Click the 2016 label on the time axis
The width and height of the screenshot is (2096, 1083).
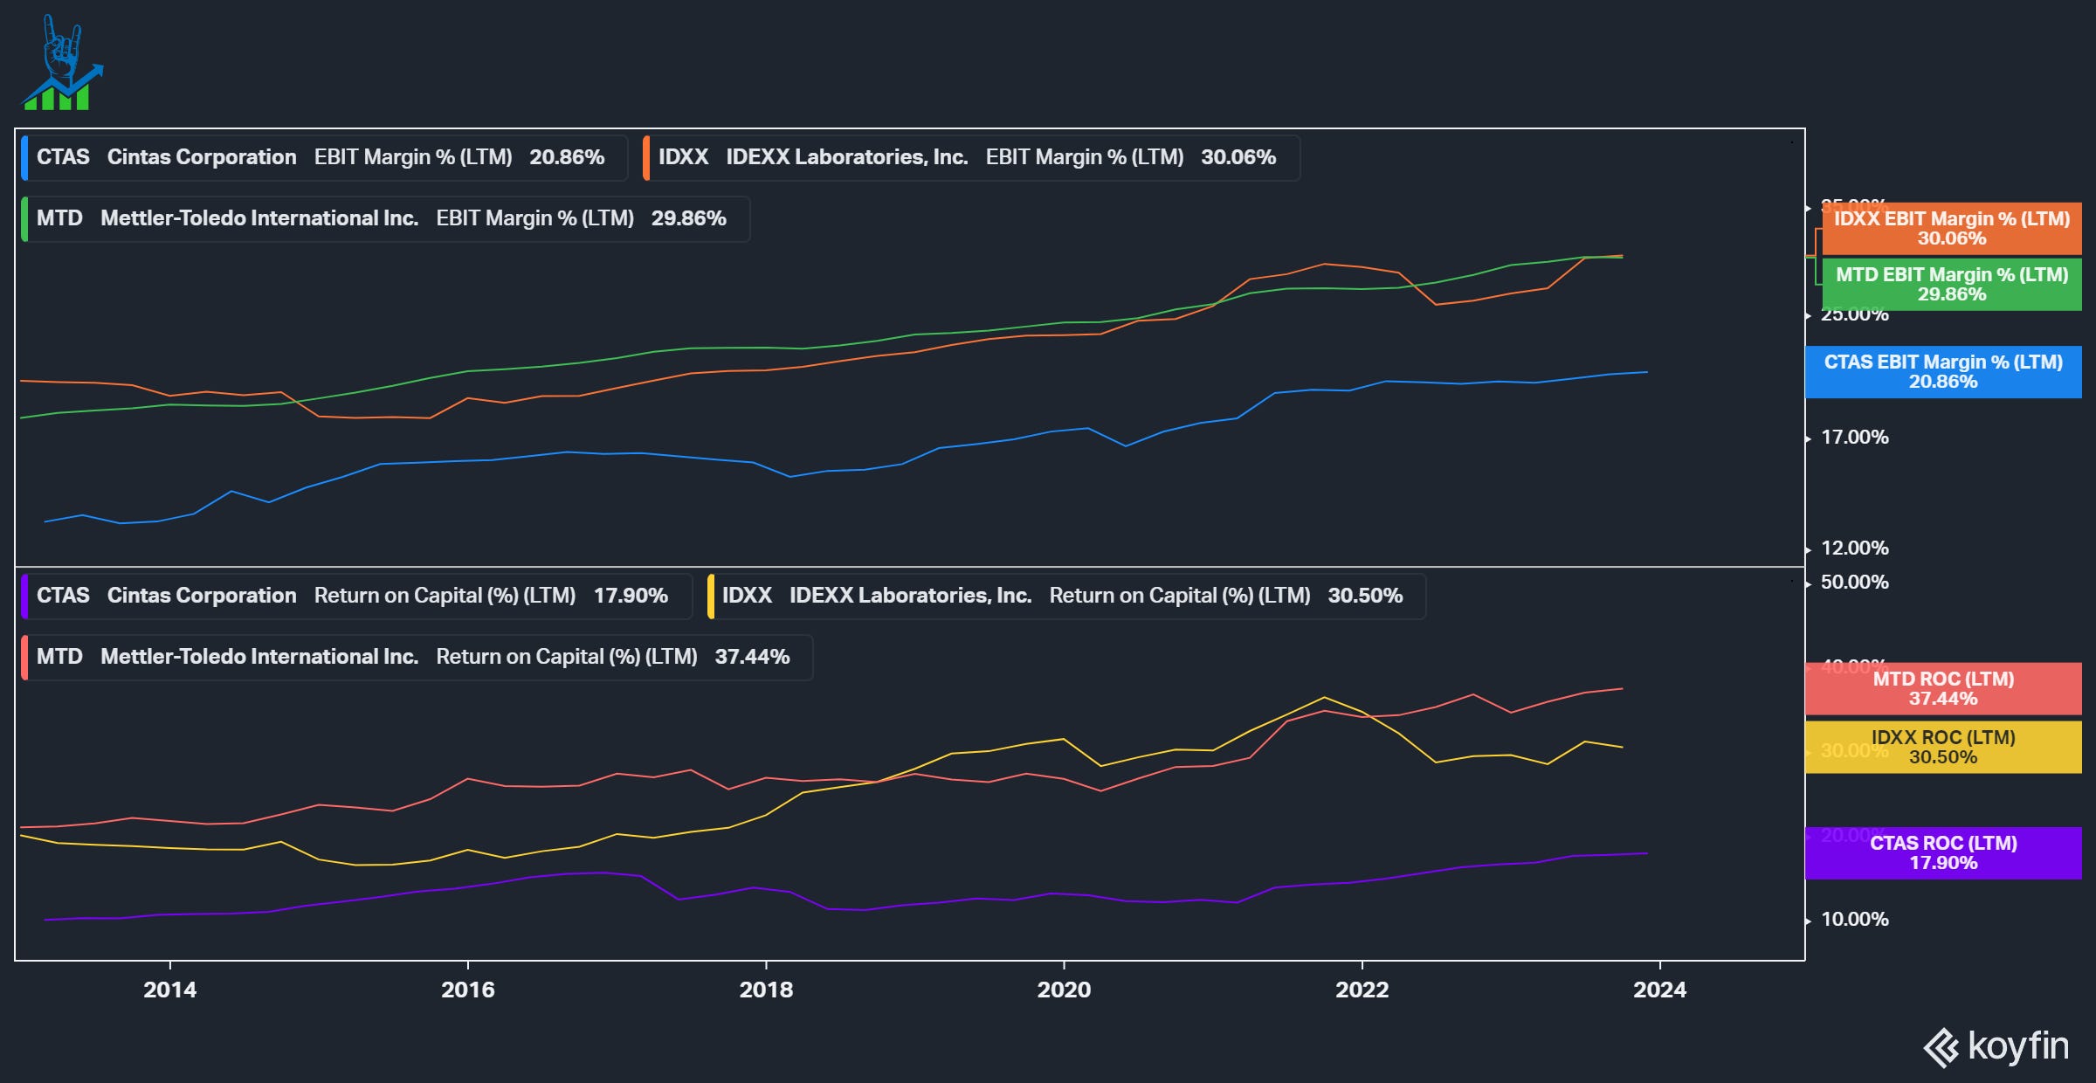pos(468,990)
